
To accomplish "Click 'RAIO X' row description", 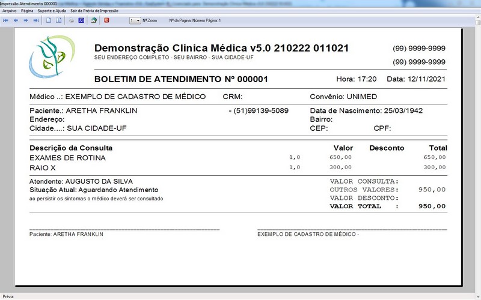I will [43, 168].
